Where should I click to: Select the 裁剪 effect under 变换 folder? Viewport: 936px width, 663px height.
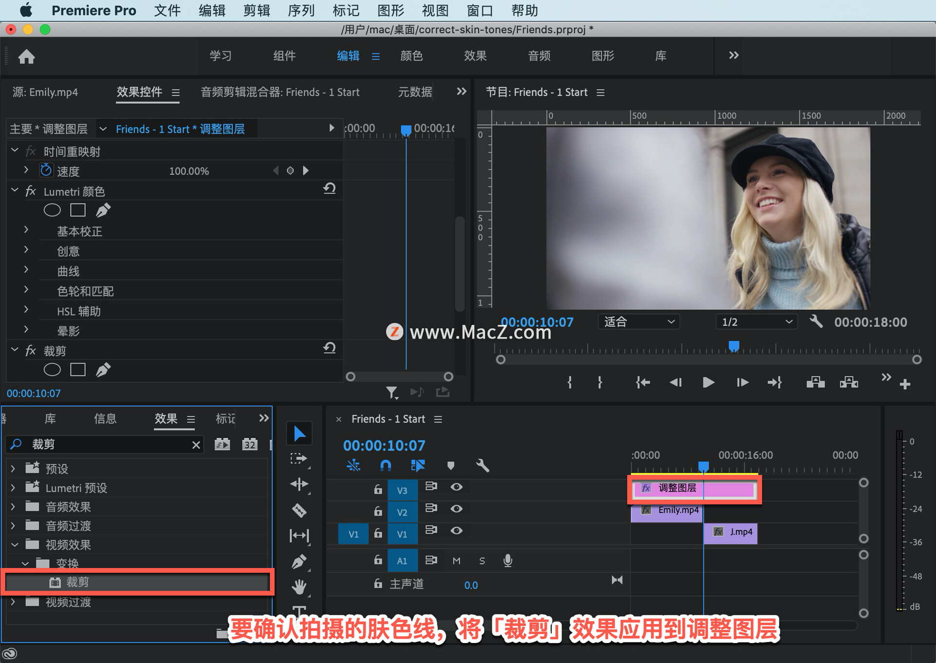(x=78, y=582)
